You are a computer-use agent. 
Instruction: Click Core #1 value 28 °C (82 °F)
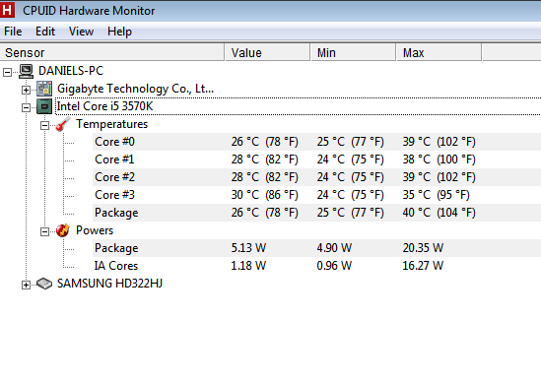[x=265, y=160]
